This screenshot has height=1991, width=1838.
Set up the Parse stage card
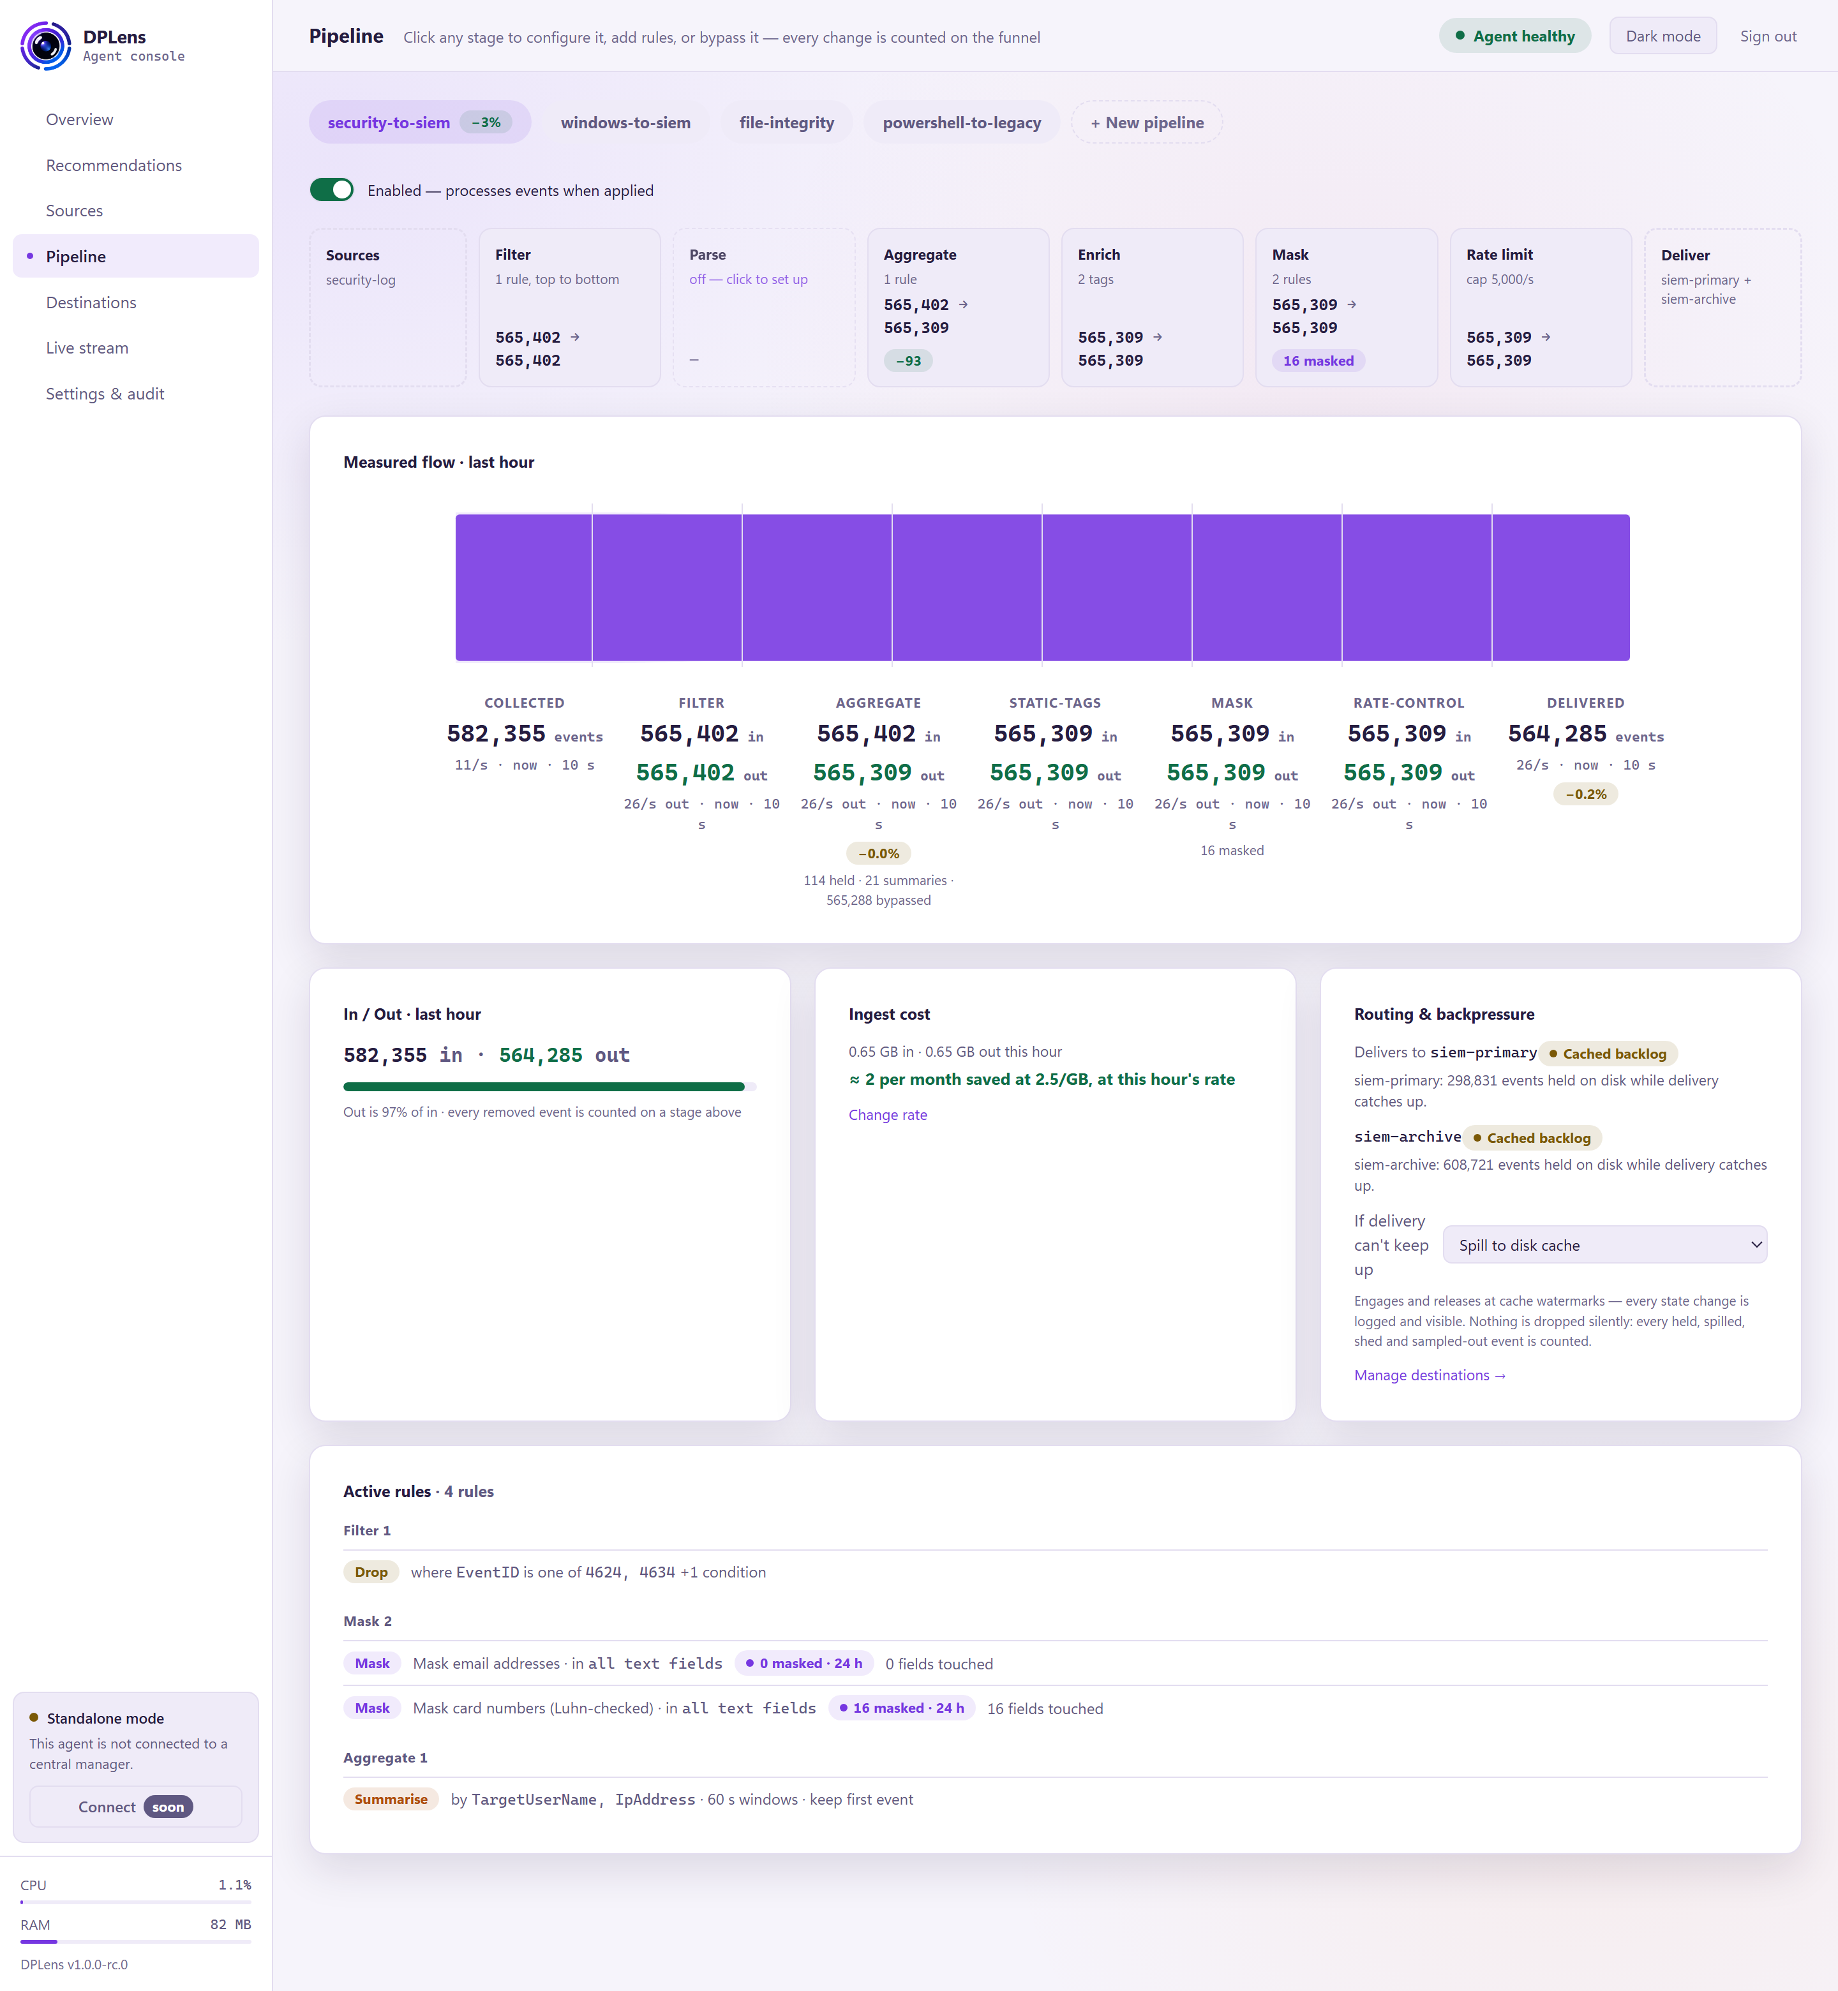click(764, 308)
